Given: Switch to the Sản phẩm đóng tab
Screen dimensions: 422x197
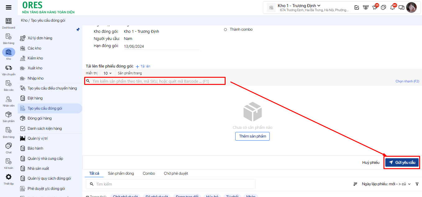Looking at the screenshot, I should pyautogui.click(x=121, y=173).
